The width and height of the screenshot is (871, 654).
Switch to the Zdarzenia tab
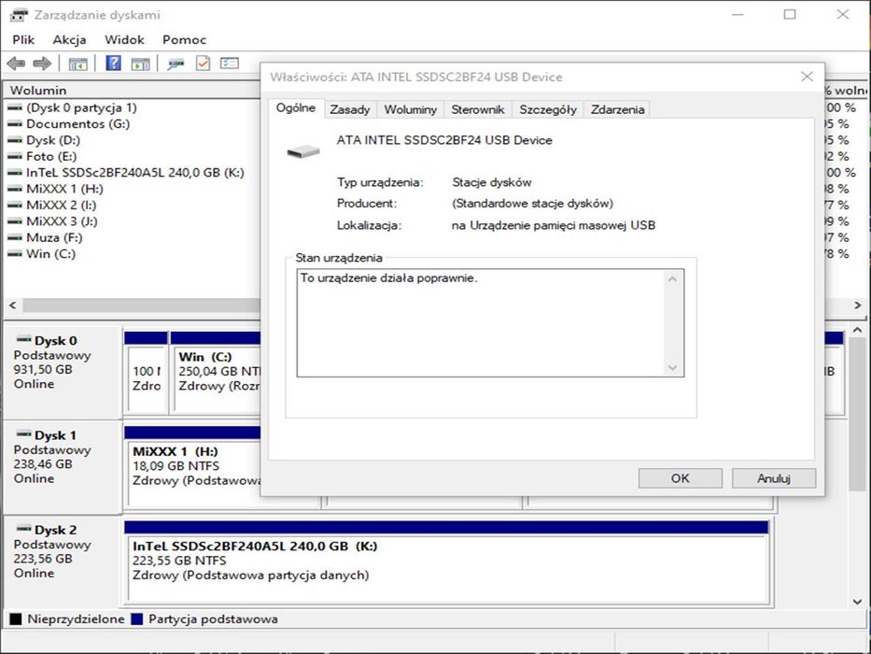coord(617,109)
